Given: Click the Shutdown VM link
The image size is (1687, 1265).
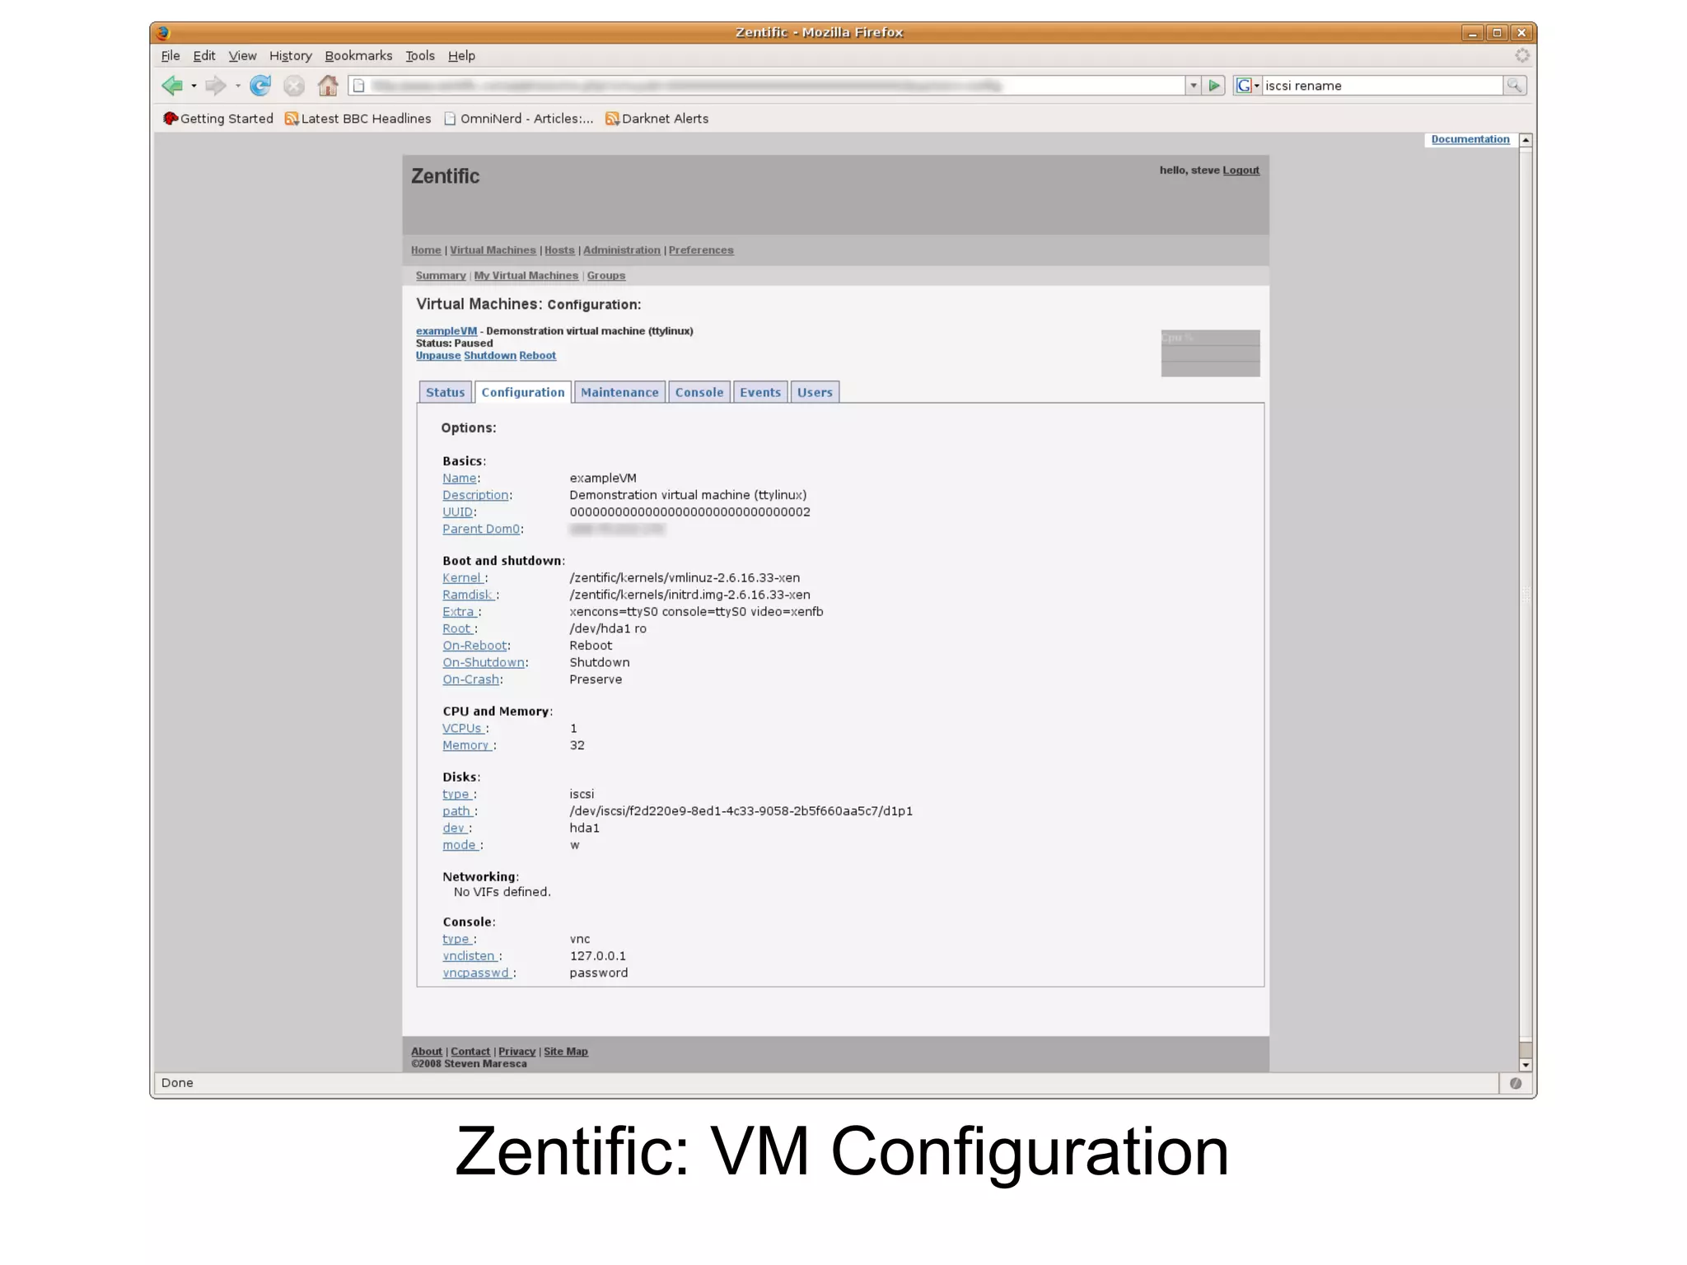Looking at the screenshot, I should point(489,356).
